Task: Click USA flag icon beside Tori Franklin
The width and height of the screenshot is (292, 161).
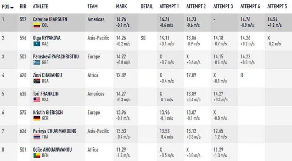Action: tap(36, 100)
